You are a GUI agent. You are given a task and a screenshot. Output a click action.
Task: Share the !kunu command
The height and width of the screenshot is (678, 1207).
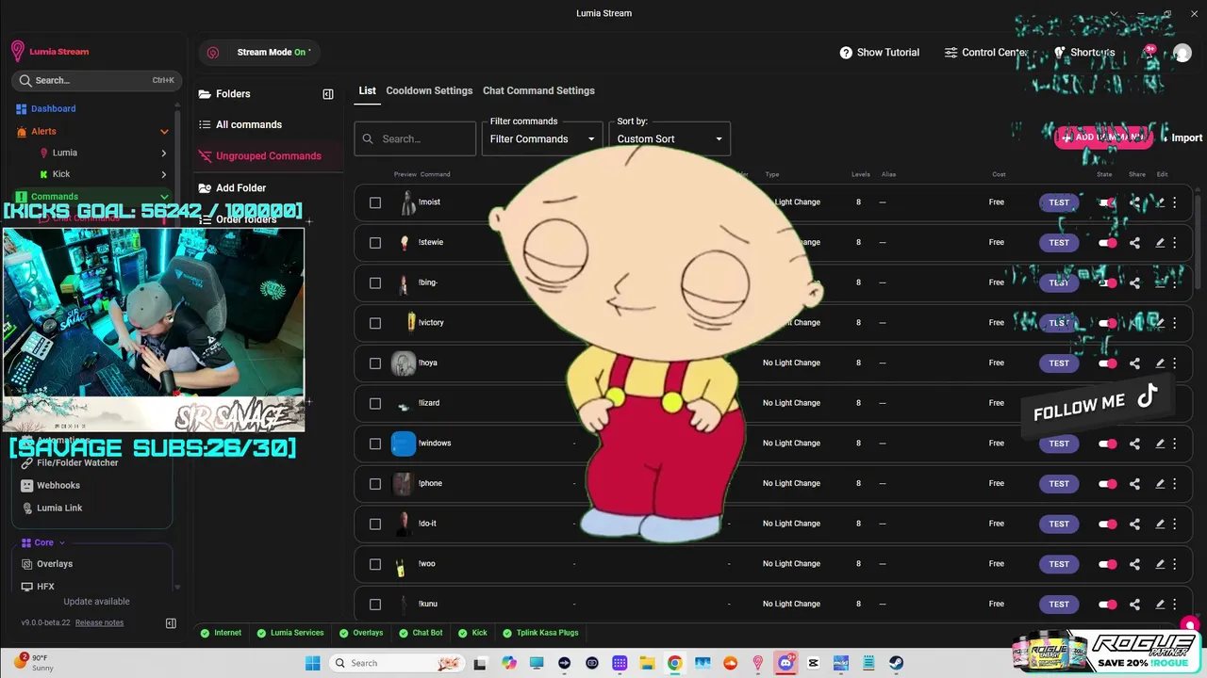pyautogui.click(x=1134, y=604)
